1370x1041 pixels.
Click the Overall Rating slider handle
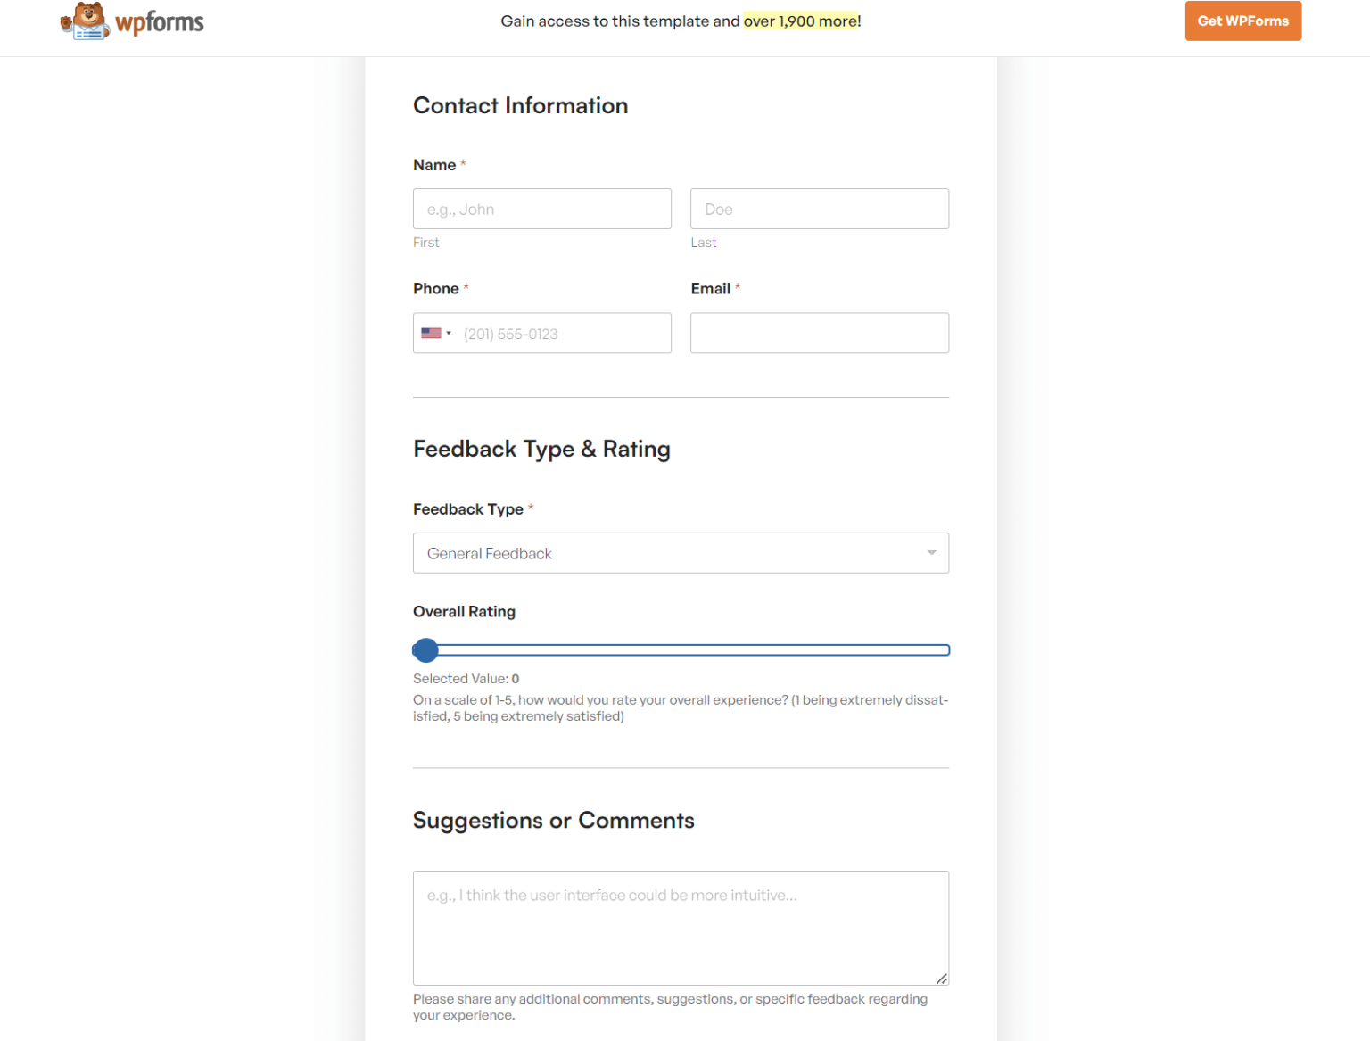tap(425, 649)
